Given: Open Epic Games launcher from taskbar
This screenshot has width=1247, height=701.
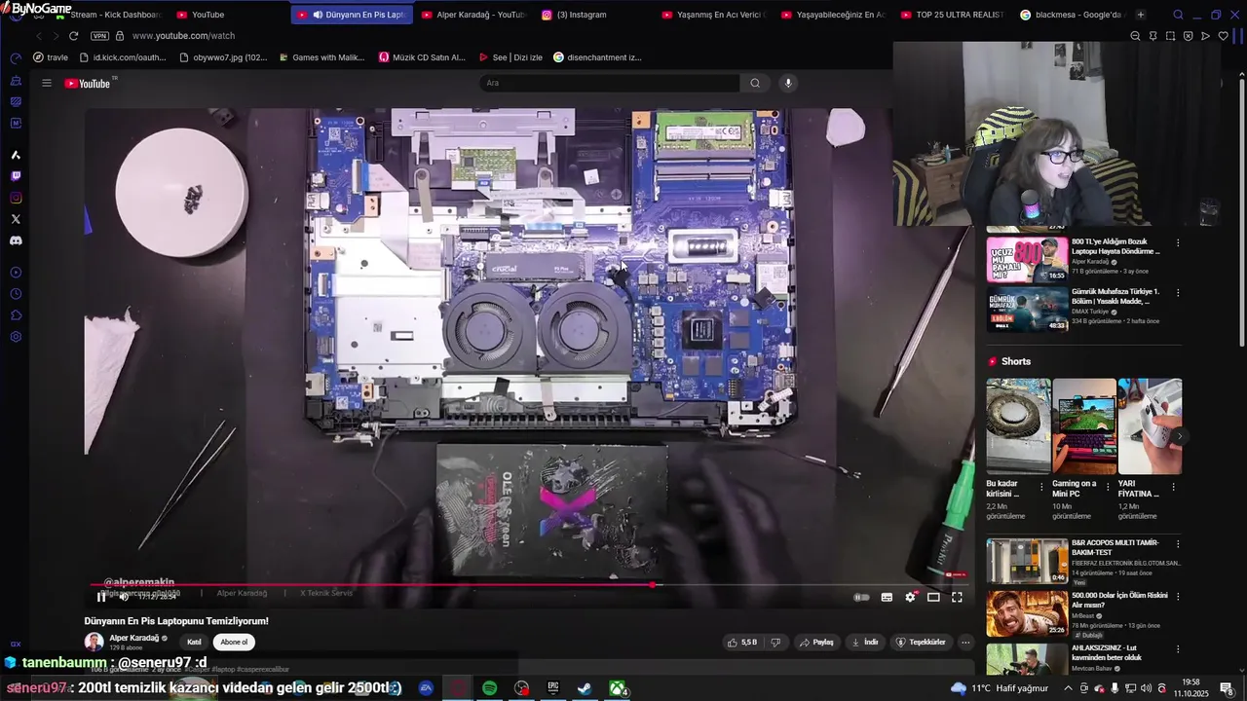Looking at the screenshot, I should pyautogui.click(x=553, y=688).
